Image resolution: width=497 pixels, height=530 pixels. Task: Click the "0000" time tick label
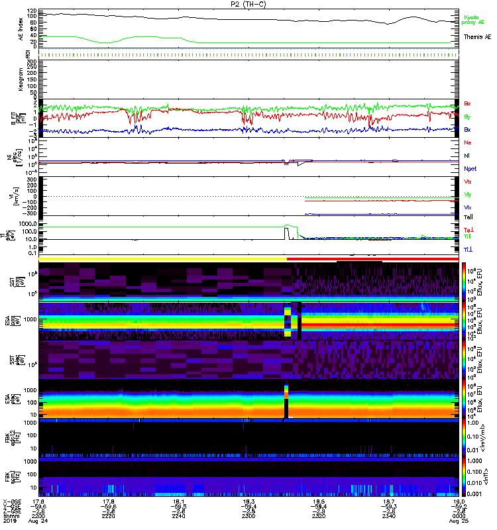pos(459,516)
